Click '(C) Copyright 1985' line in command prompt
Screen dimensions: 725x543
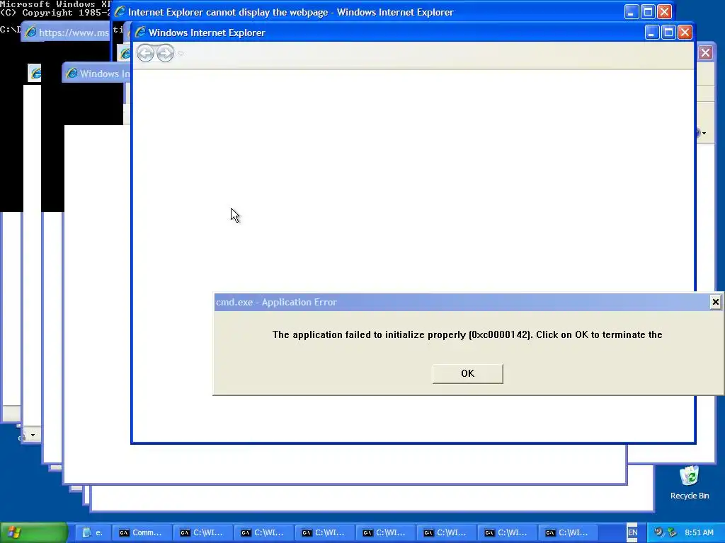(55, 13)
